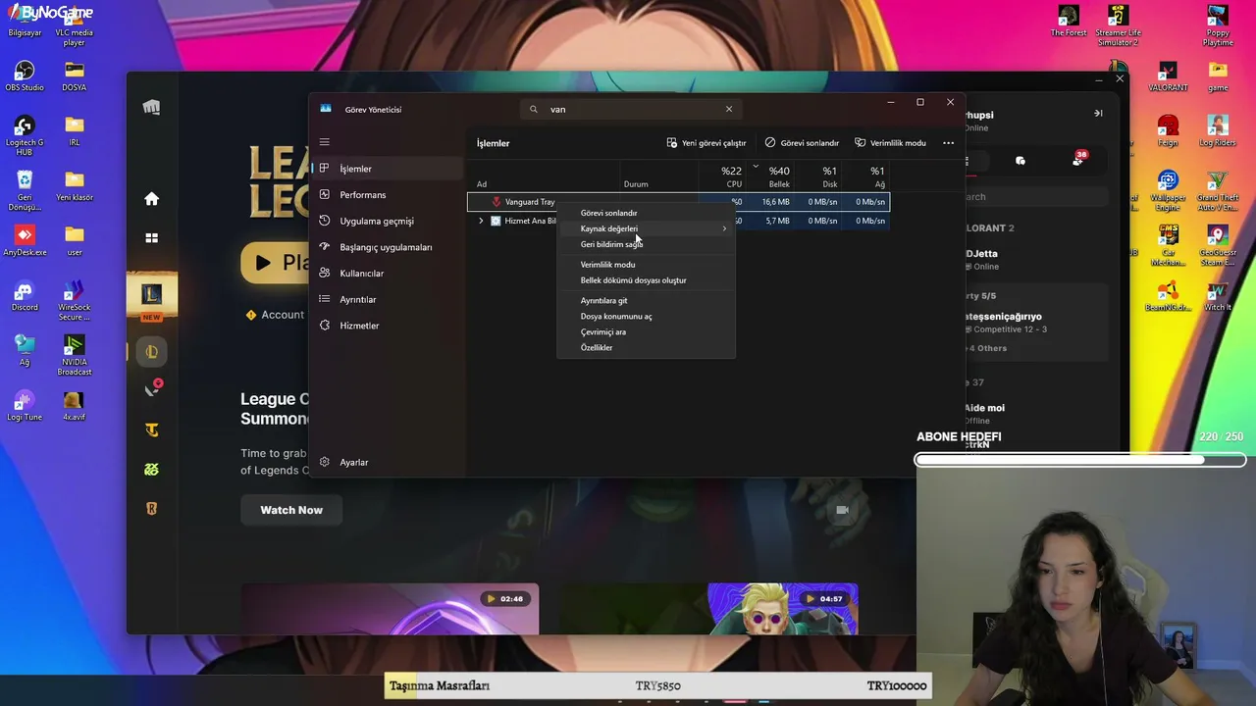Select the Teamfight Tactics icon in Riot sidebar
Screen dimensions: 1256x706
tap(151, 430)
